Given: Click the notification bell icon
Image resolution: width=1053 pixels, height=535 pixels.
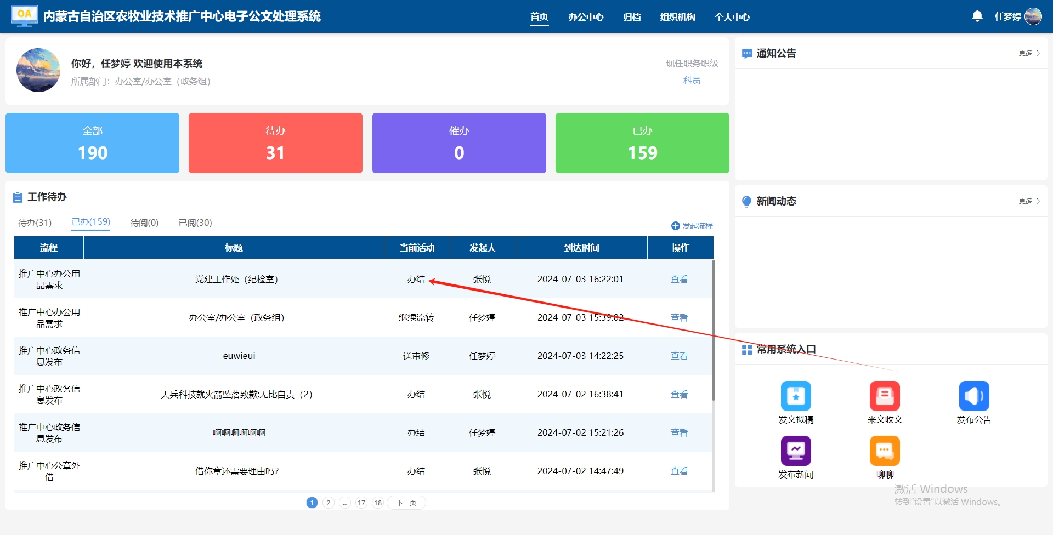Looking at the screenshot, I should pos(977,16).
